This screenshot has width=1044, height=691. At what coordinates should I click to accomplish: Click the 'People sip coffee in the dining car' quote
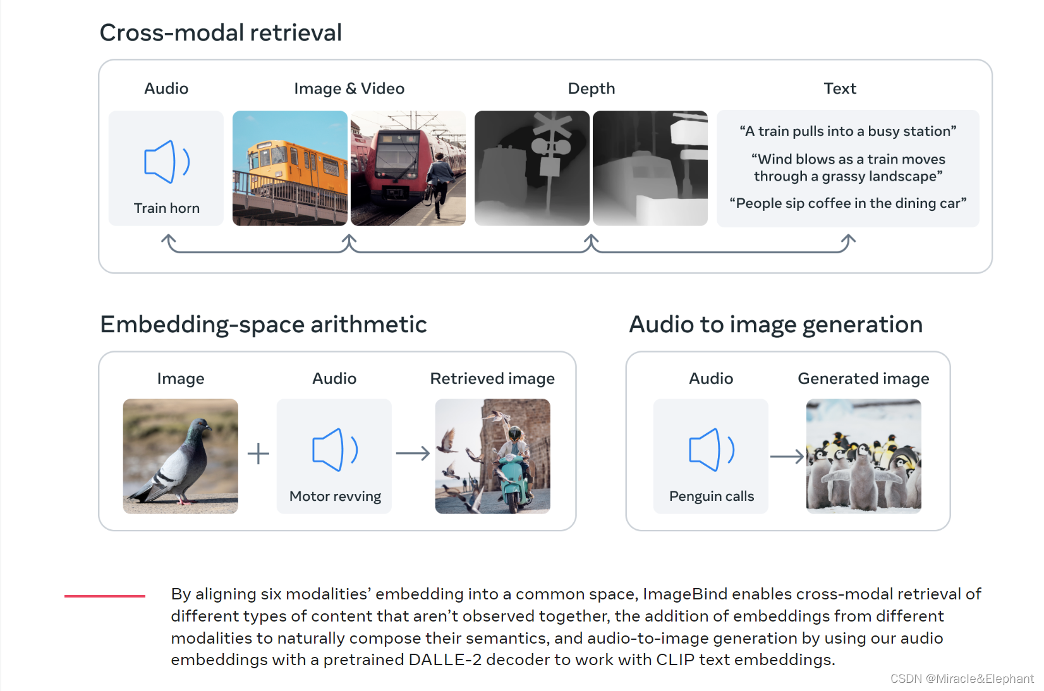pos(848,203)
